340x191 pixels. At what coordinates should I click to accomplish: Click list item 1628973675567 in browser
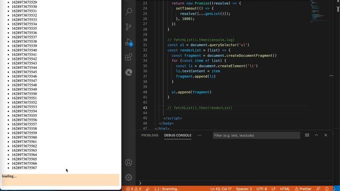coord(24,168)
